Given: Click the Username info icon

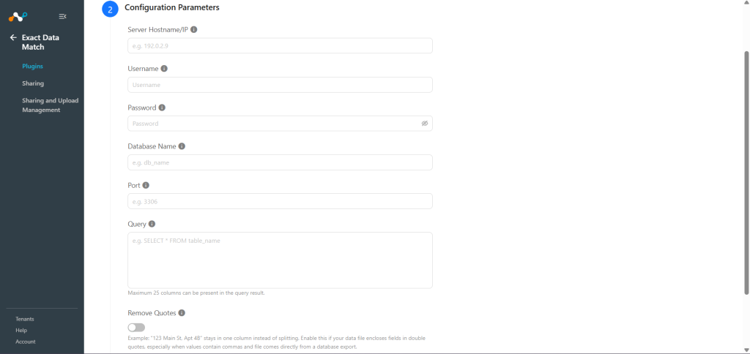Looking at the screenshot, I should [x=164, y=68].
